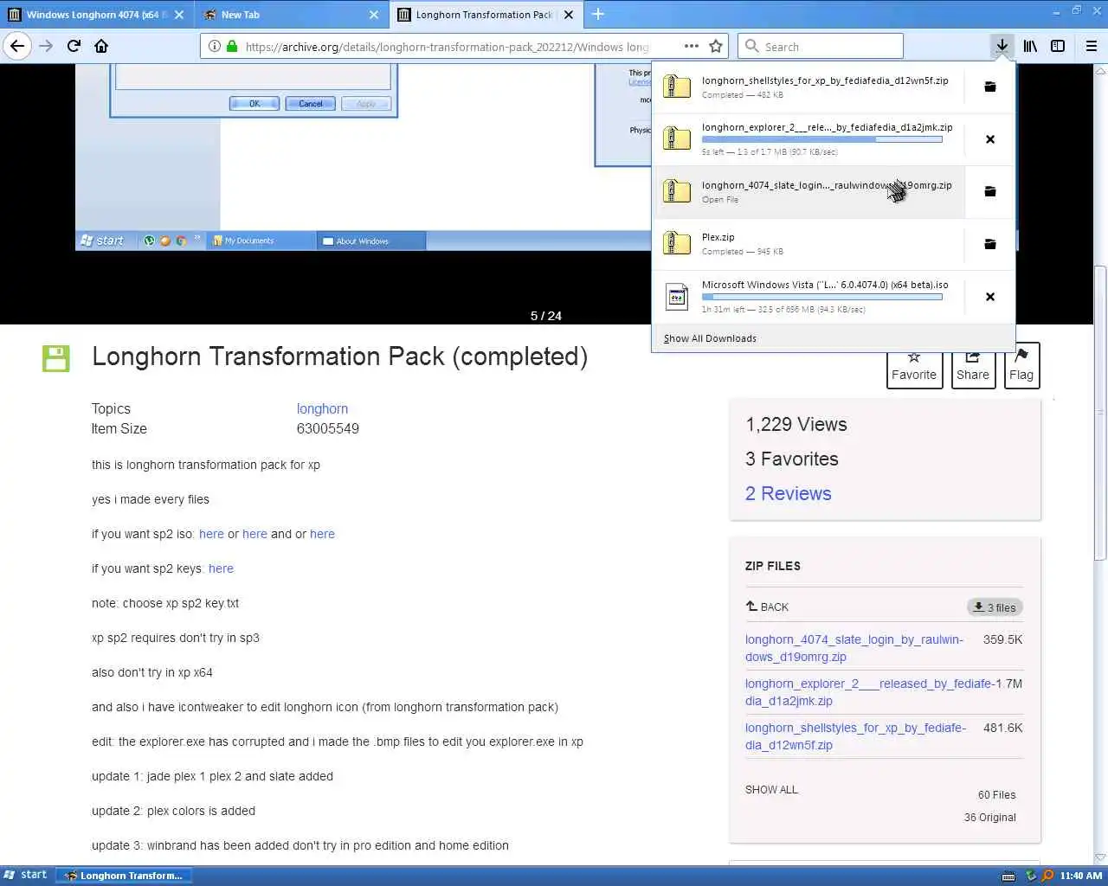Open the Windows start button
This screenshot has width=1108, height=886.
26,875
